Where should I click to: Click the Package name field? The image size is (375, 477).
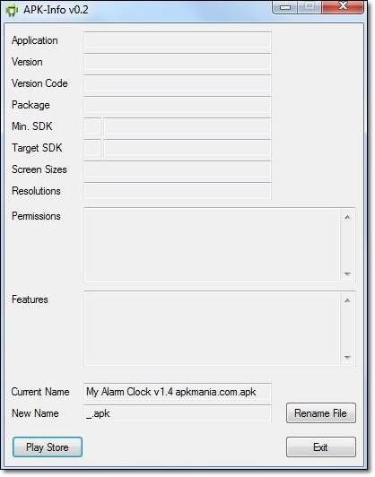point(177,105)
